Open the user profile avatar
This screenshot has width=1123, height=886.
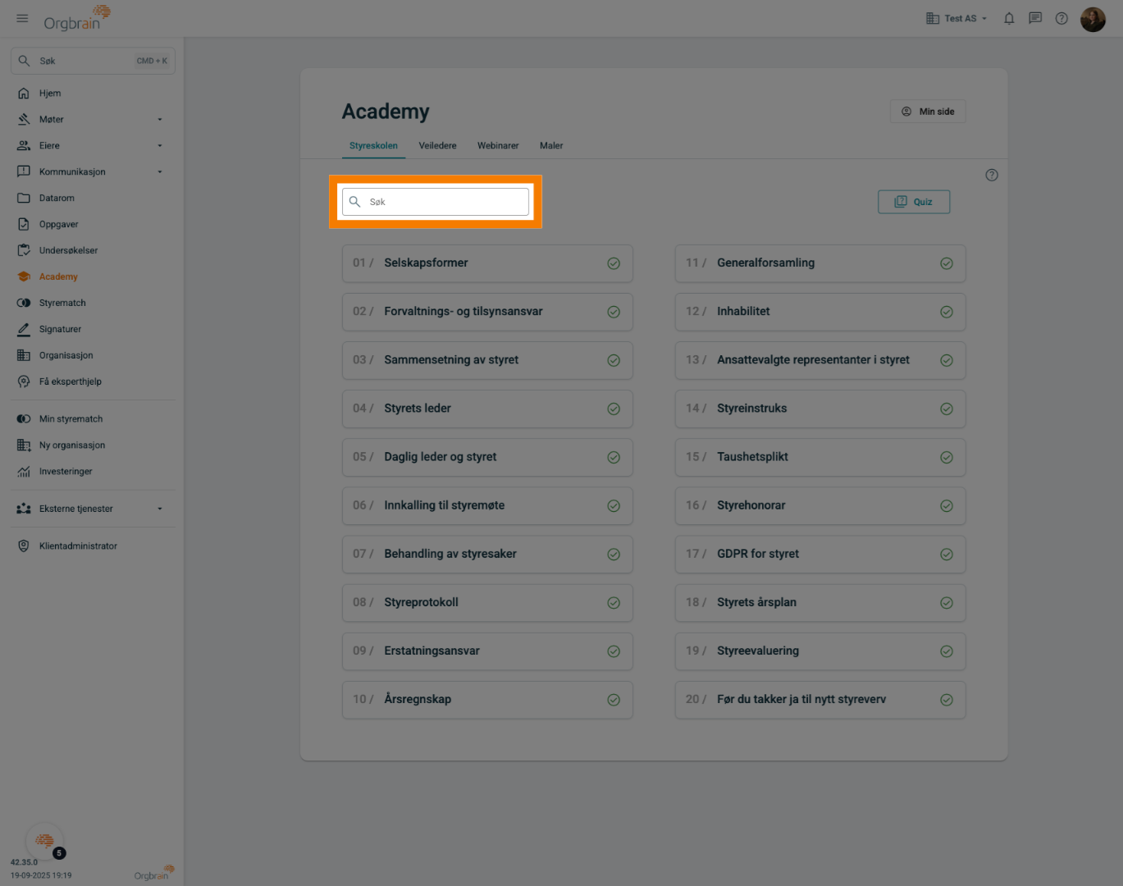point(1093,19)
